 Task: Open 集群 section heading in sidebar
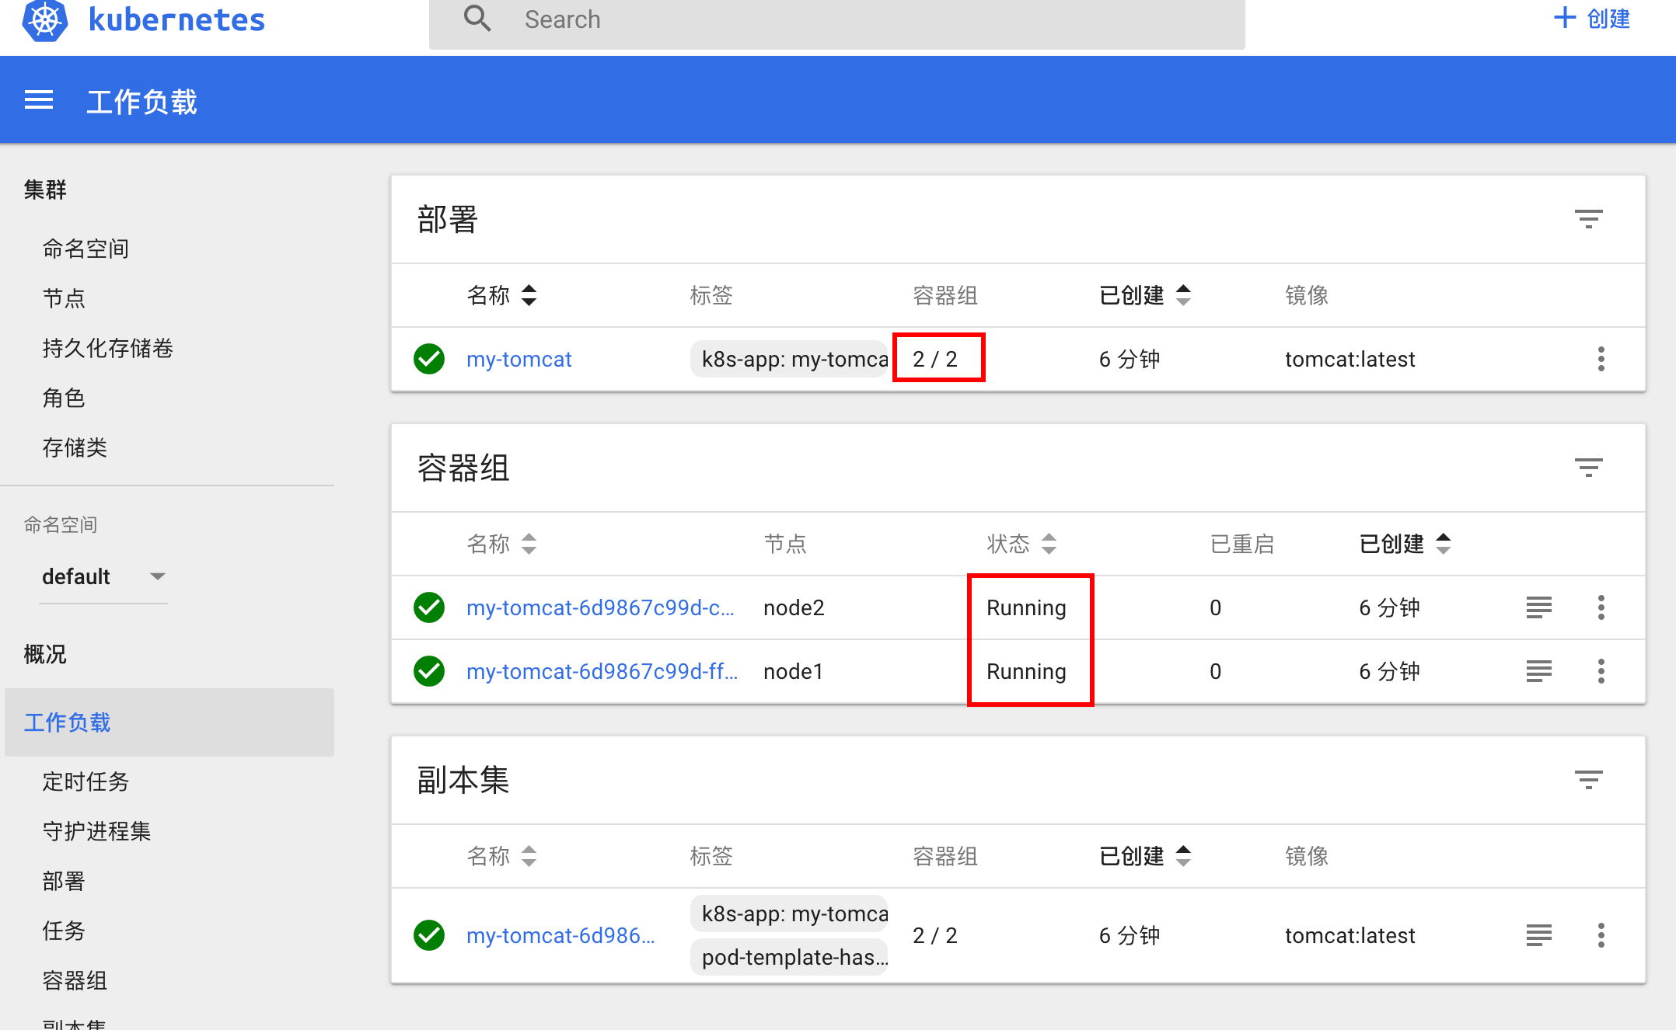45,190
